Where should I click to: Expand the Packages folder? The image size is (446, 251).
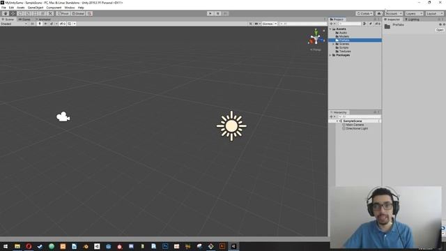click(x=330, y=55)
